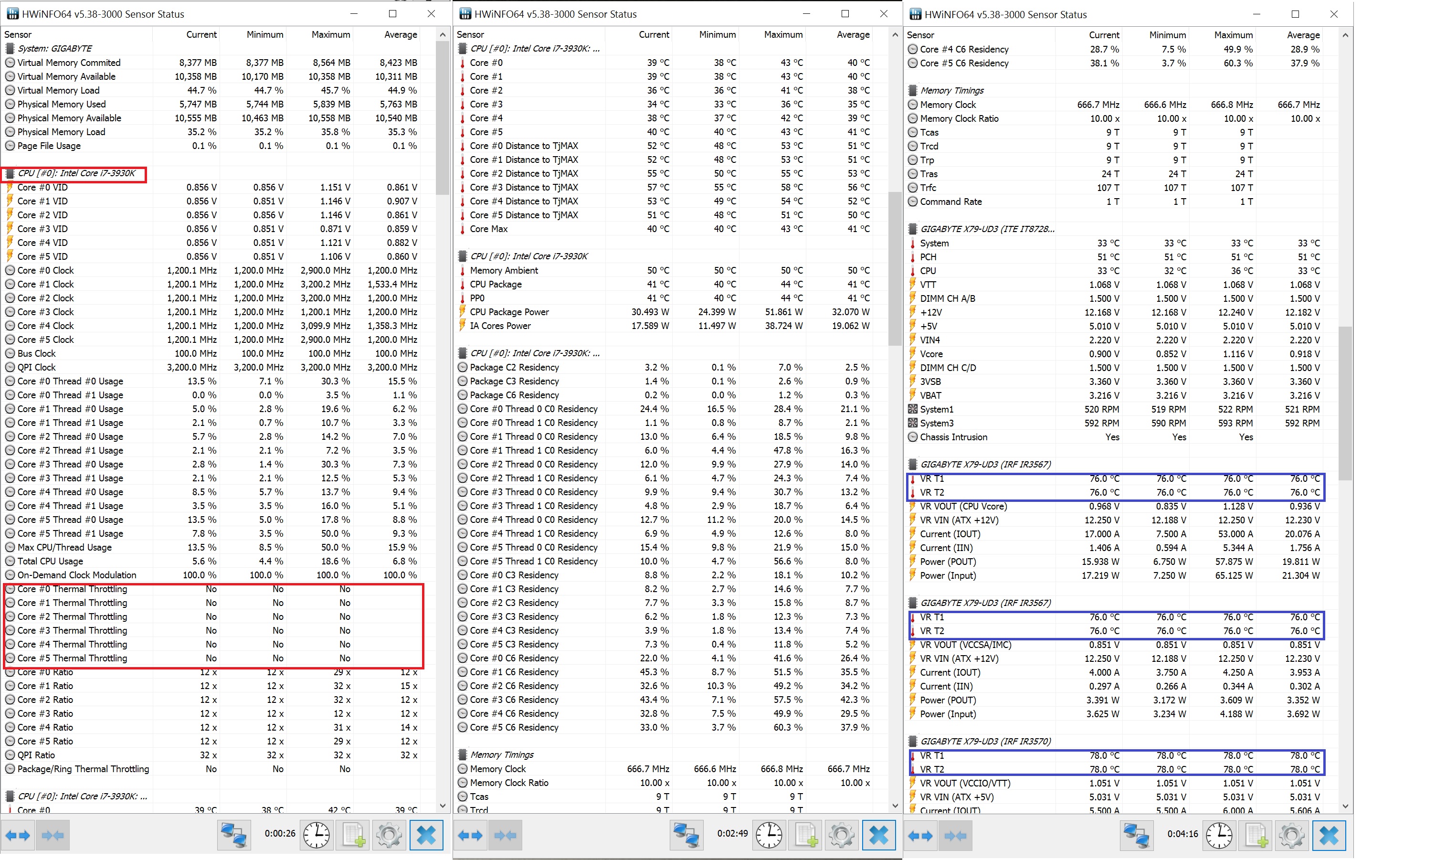Click Average column header above Core #0 temperature
This screenshot has height=860, width=1446.
853,35
